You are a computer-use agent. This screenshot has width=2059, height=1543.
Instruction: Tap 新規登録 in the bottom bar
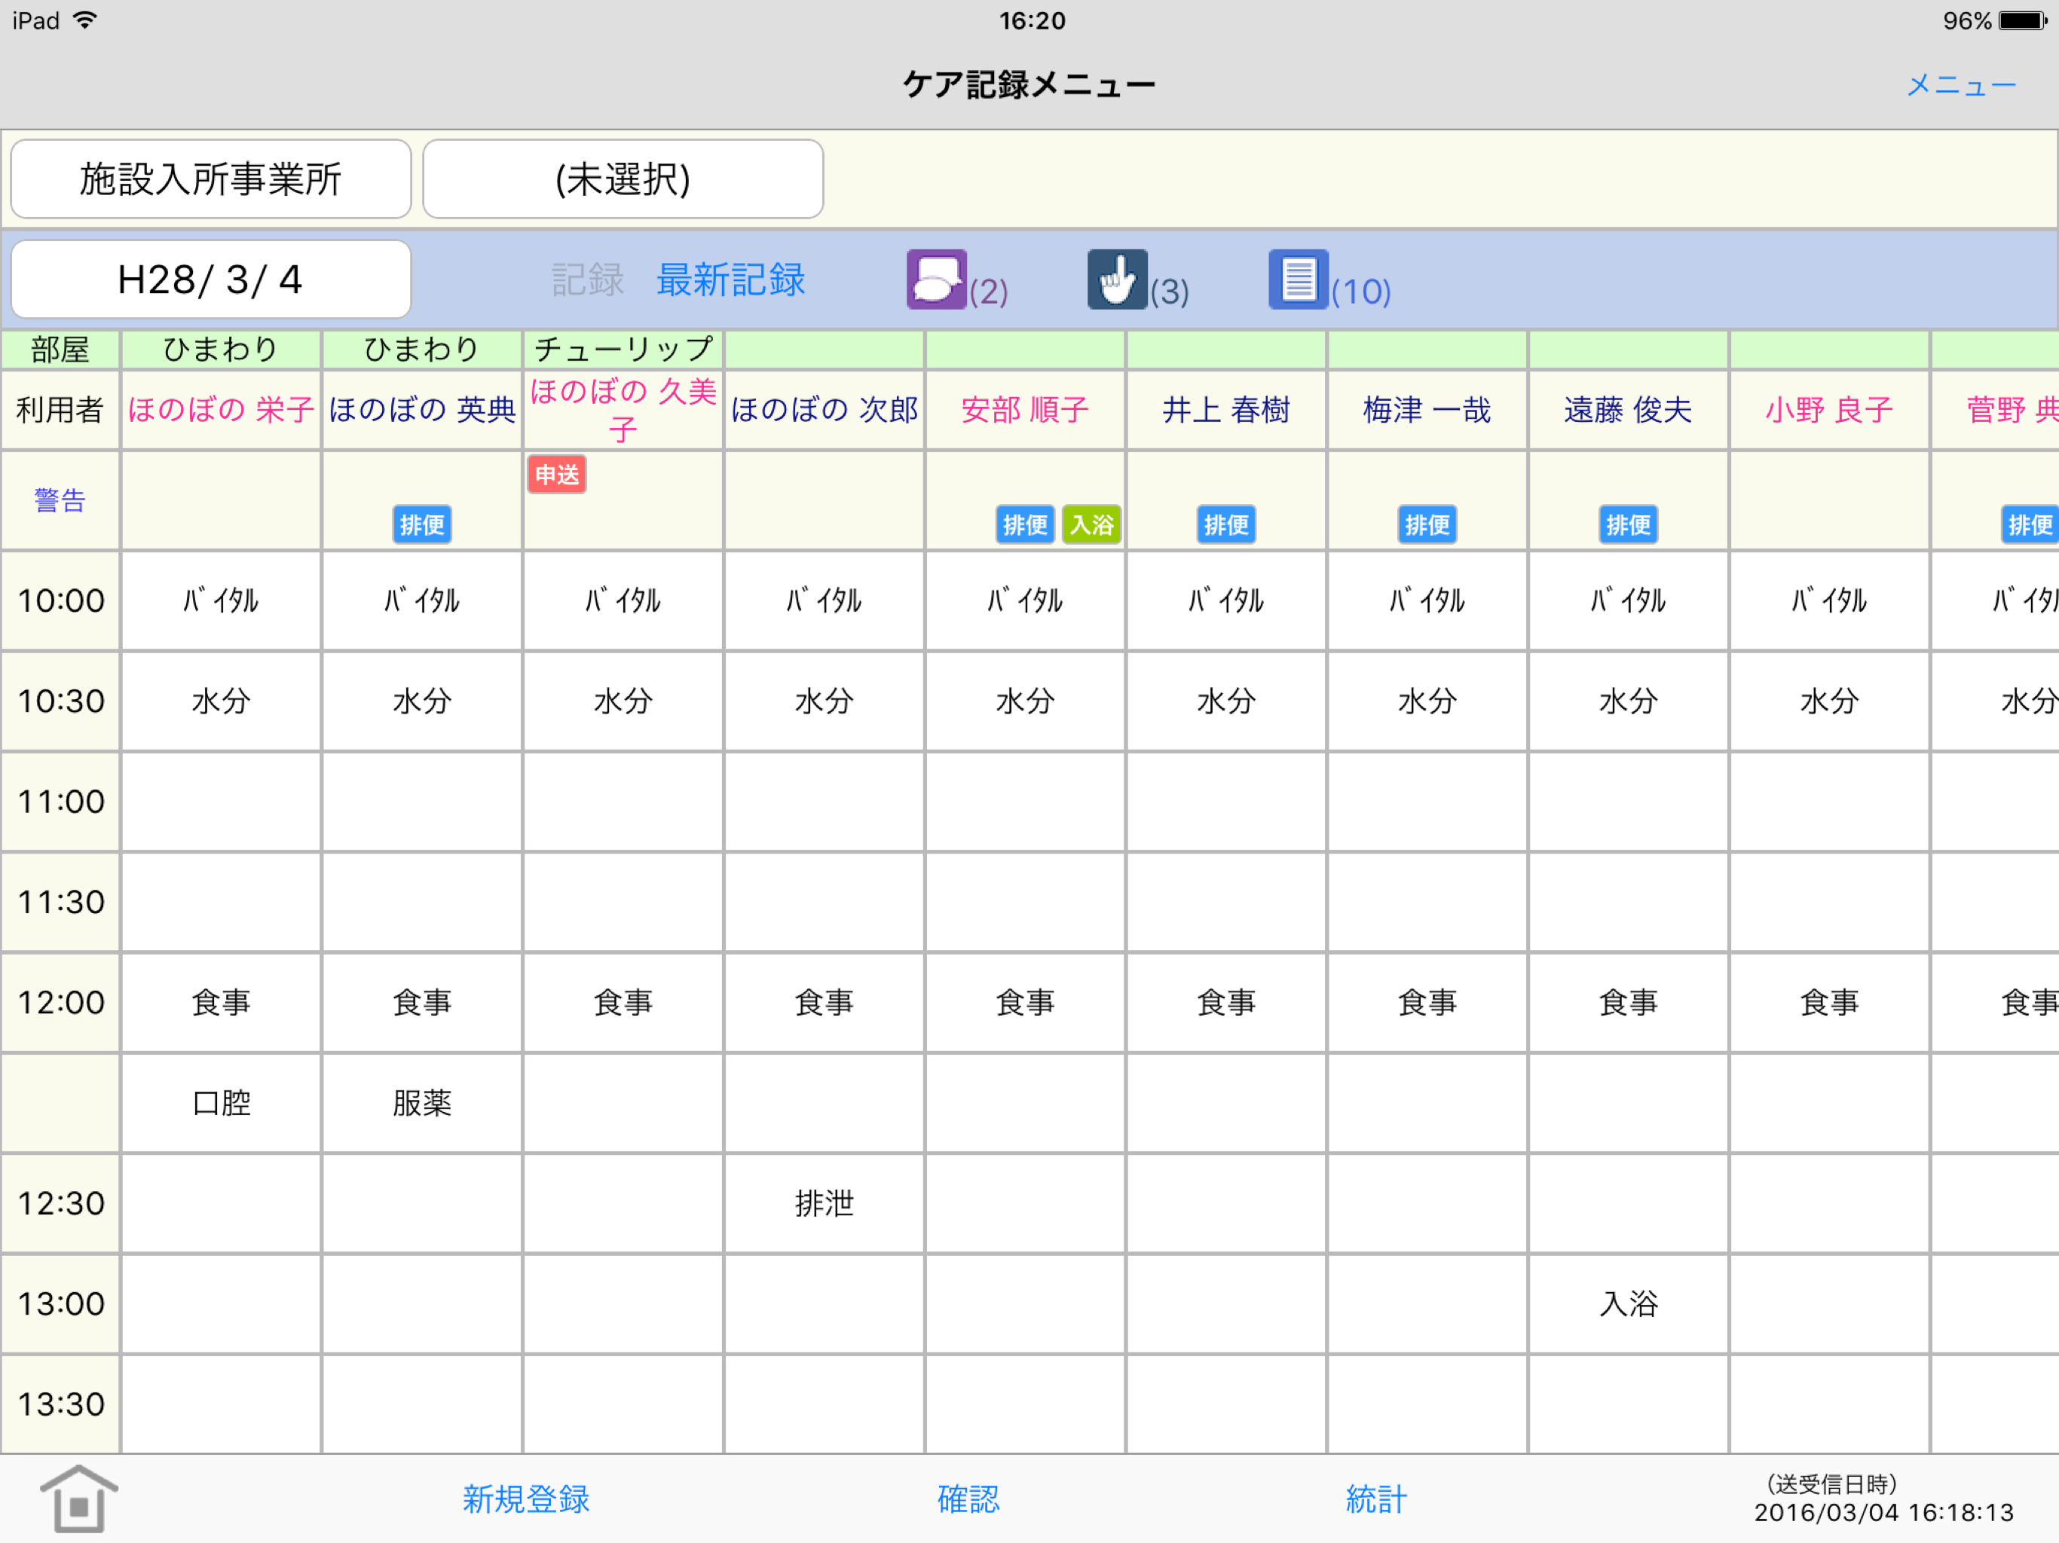coord(526,1499)
